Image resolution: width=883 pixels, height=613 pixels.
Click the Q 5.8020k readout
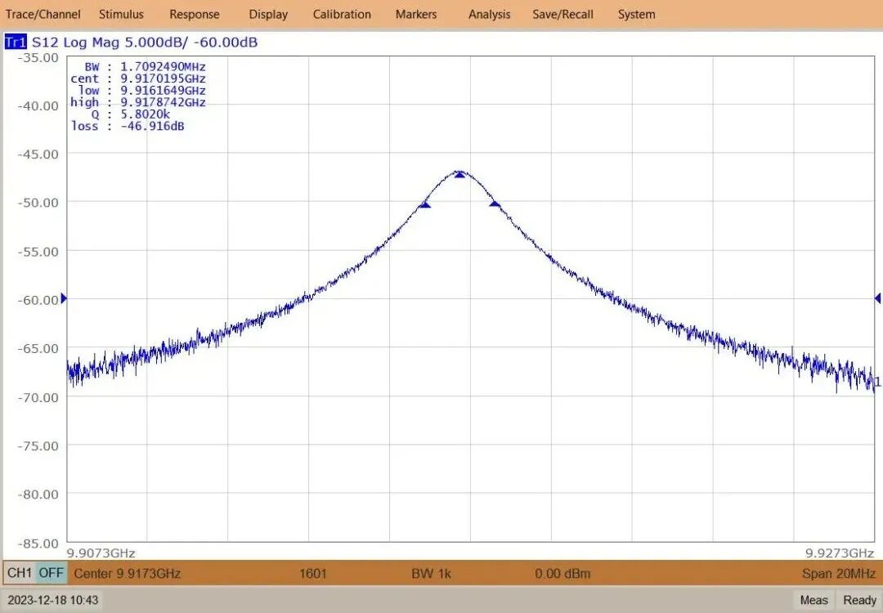click(131, 114)
